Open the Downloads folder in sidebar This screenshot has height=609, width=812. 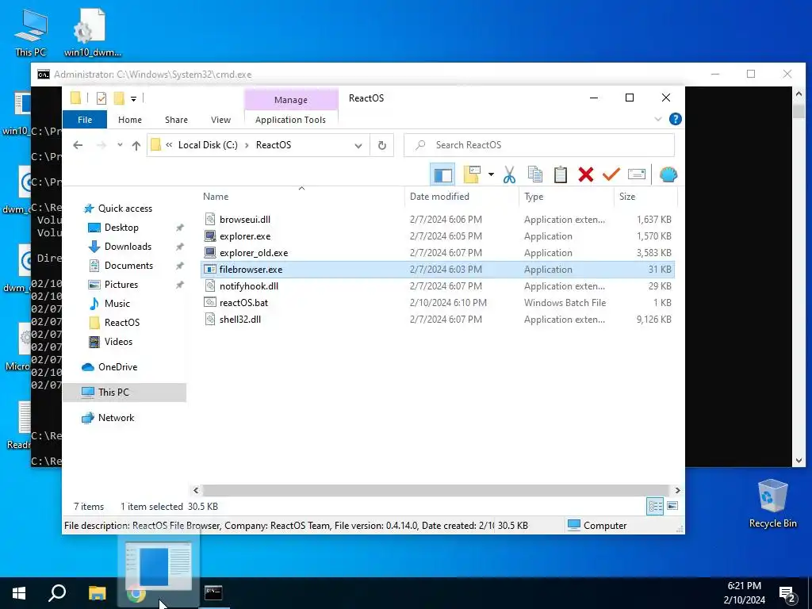coord(128,247)
